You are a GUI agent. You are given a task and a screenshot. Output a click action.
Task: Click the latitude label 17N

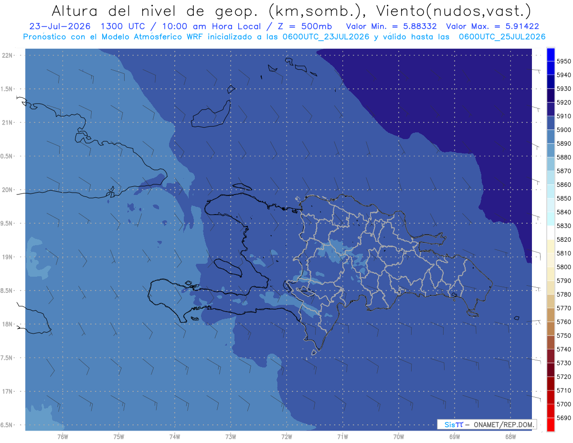point(7,392)
